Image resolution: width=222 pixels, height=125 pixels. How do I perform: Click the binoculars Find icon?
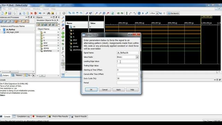pos(49,13)
